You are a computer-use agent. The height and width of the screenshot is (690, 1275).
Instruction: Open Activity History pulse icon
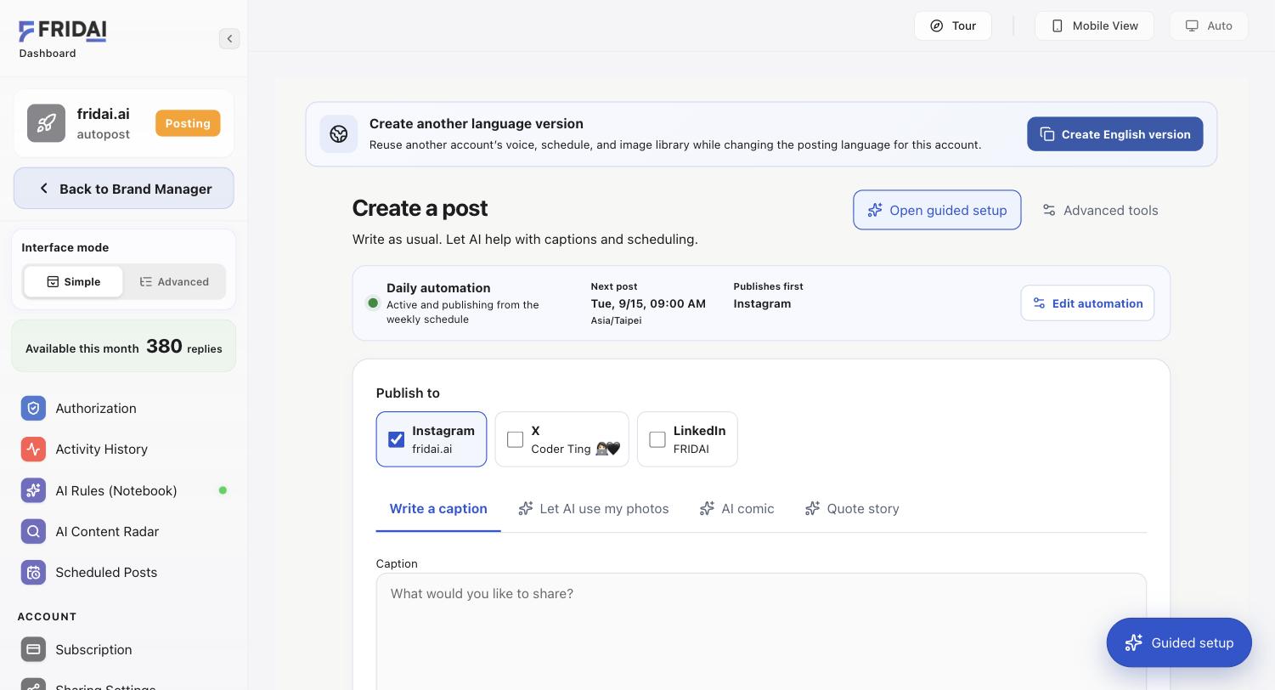point(33,450)
